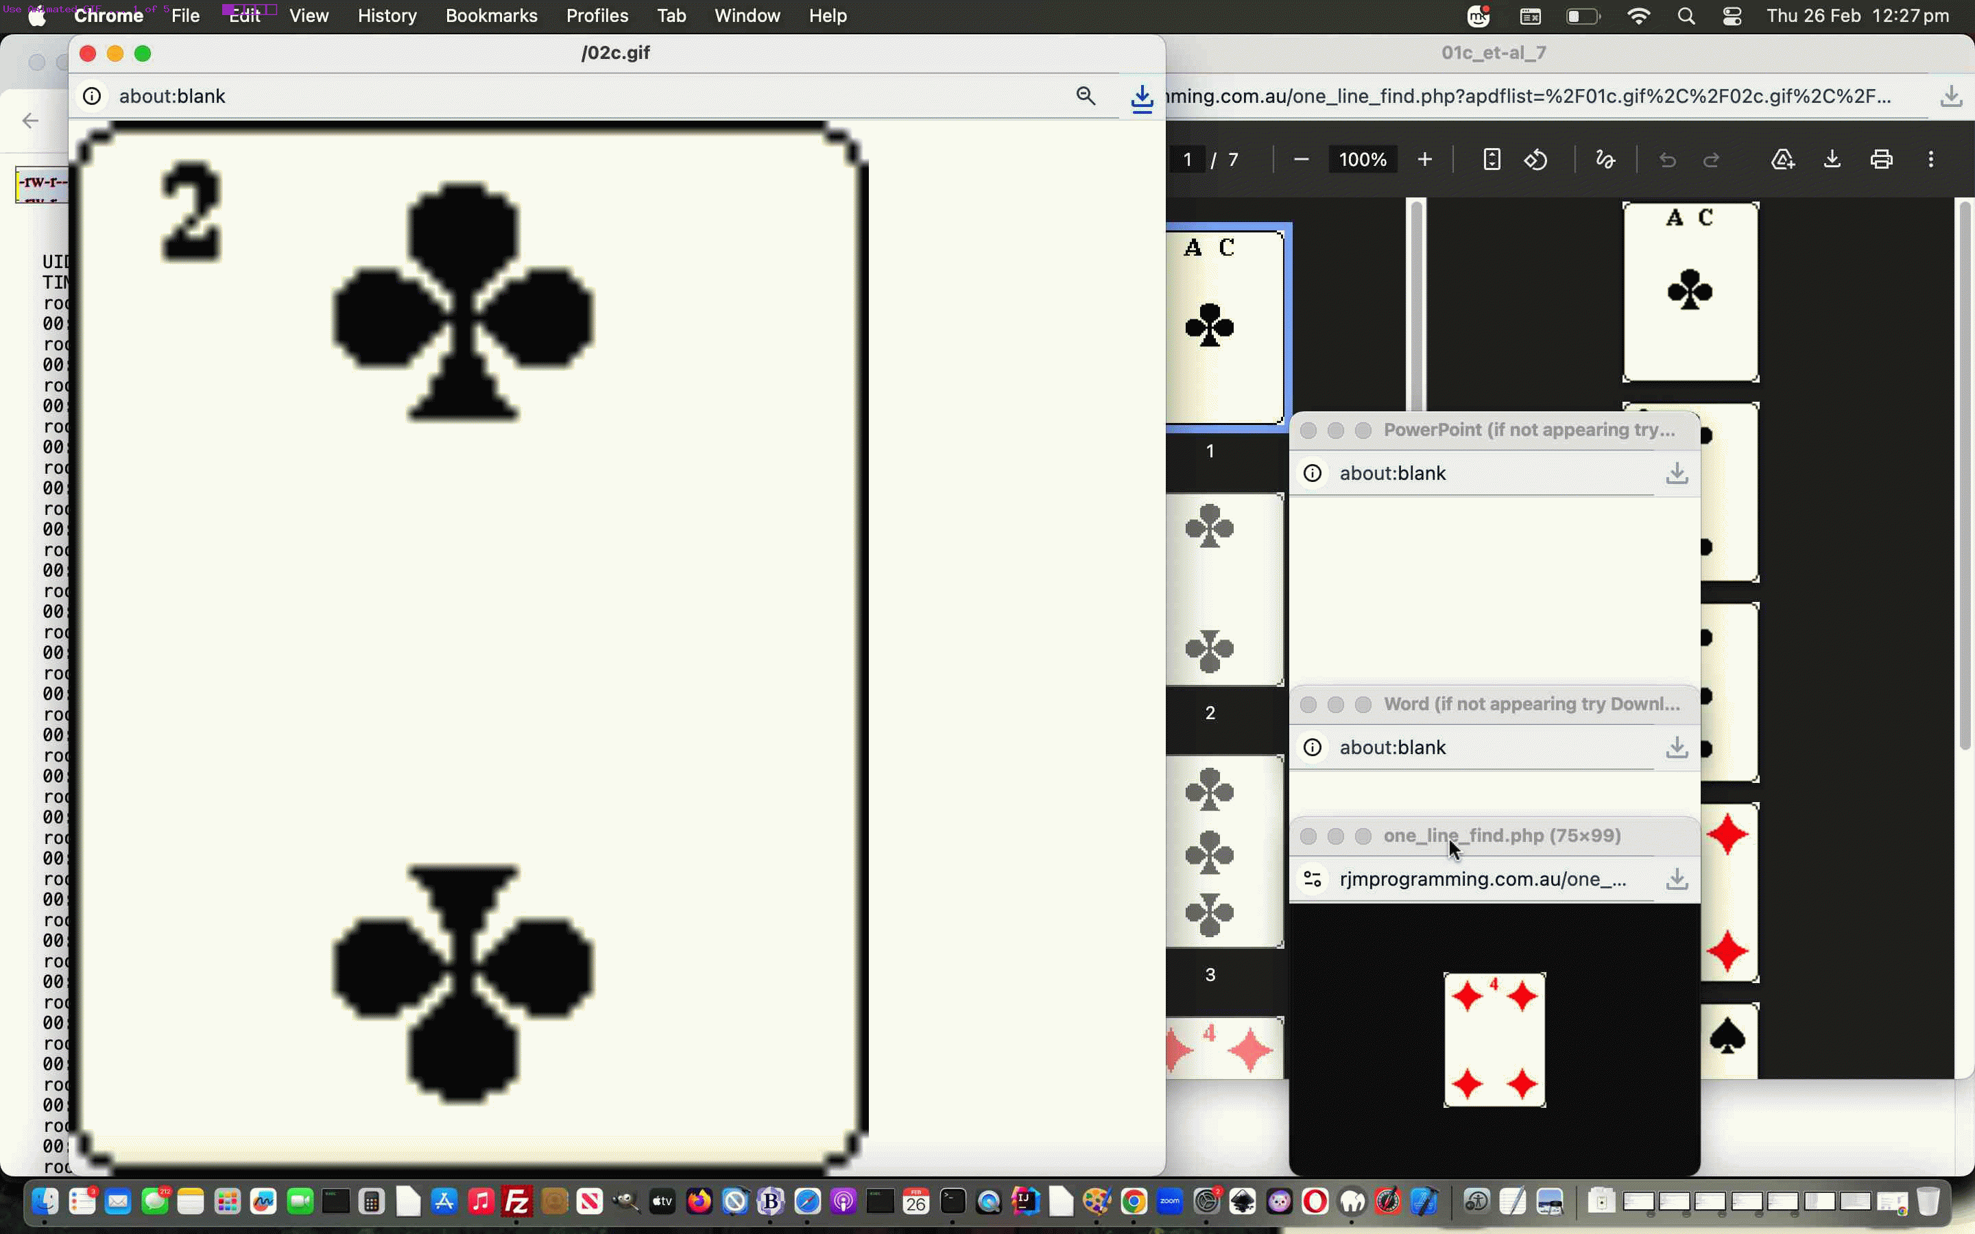Toggle macOS Control Center in menu bar
The height and width of the screenshot is (1234, 1975).
pyautogui.click(x=1732, y=16)
